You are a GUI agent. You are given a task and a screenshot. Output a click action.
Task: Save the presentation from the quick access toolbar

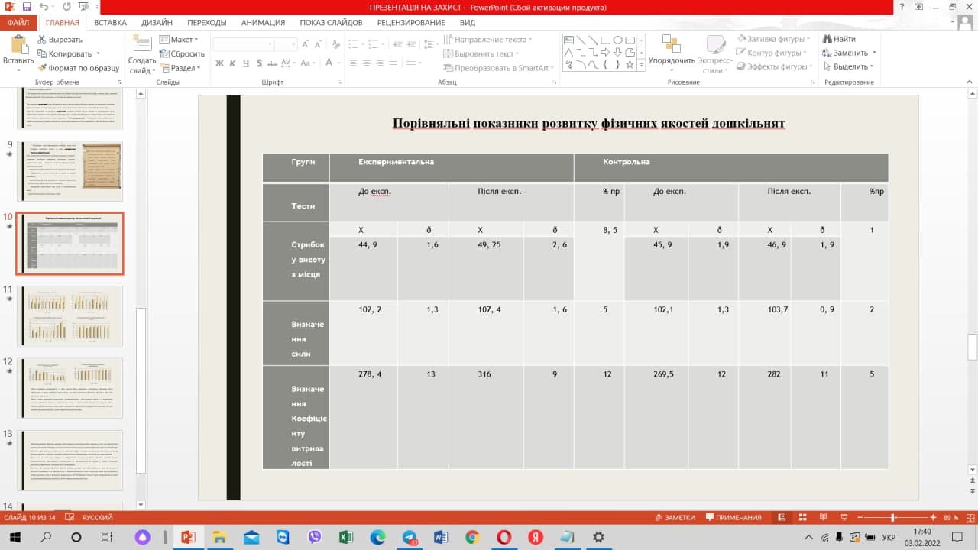click(x=26, y=7)
